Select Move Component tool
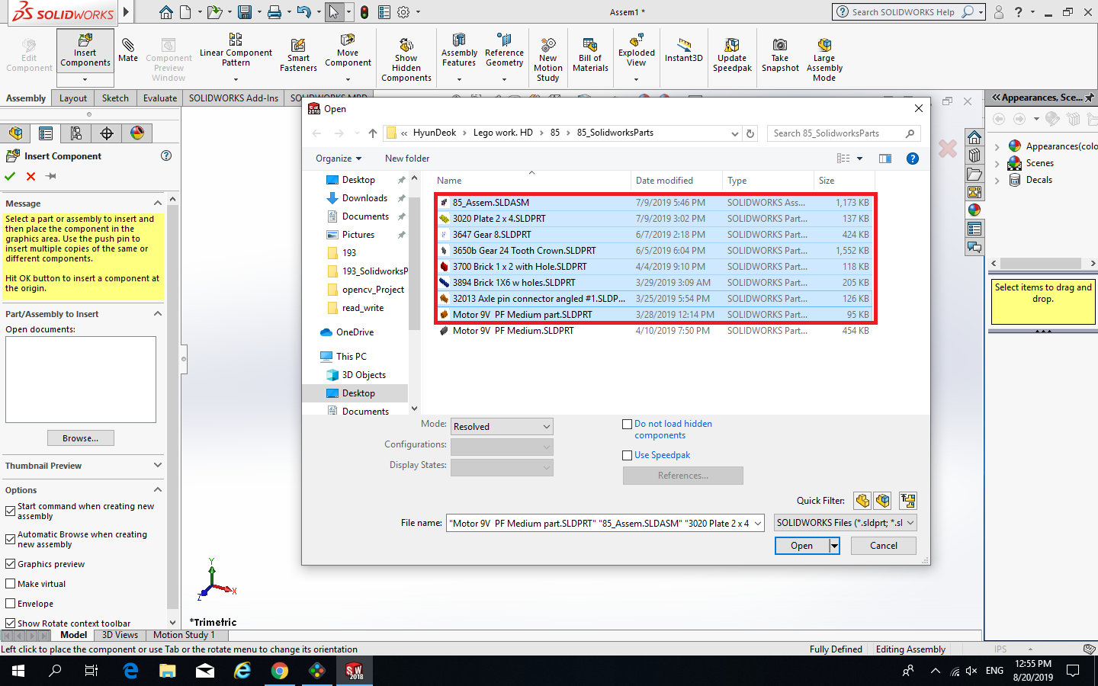The width and height of the screenshot is (1098, 686). tap(348, 50)
